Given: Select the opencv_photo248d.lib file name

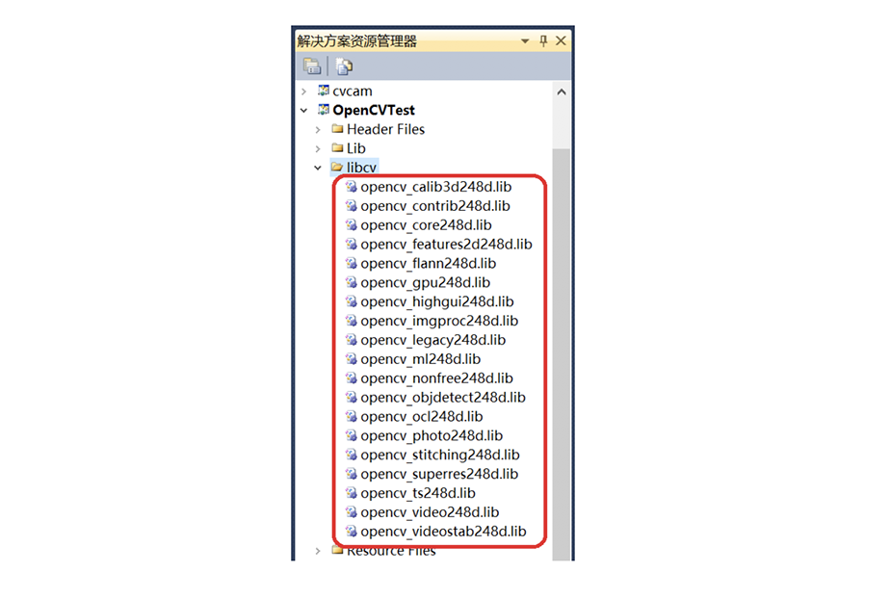Looking at the screenshot, I should click(432, 436).
